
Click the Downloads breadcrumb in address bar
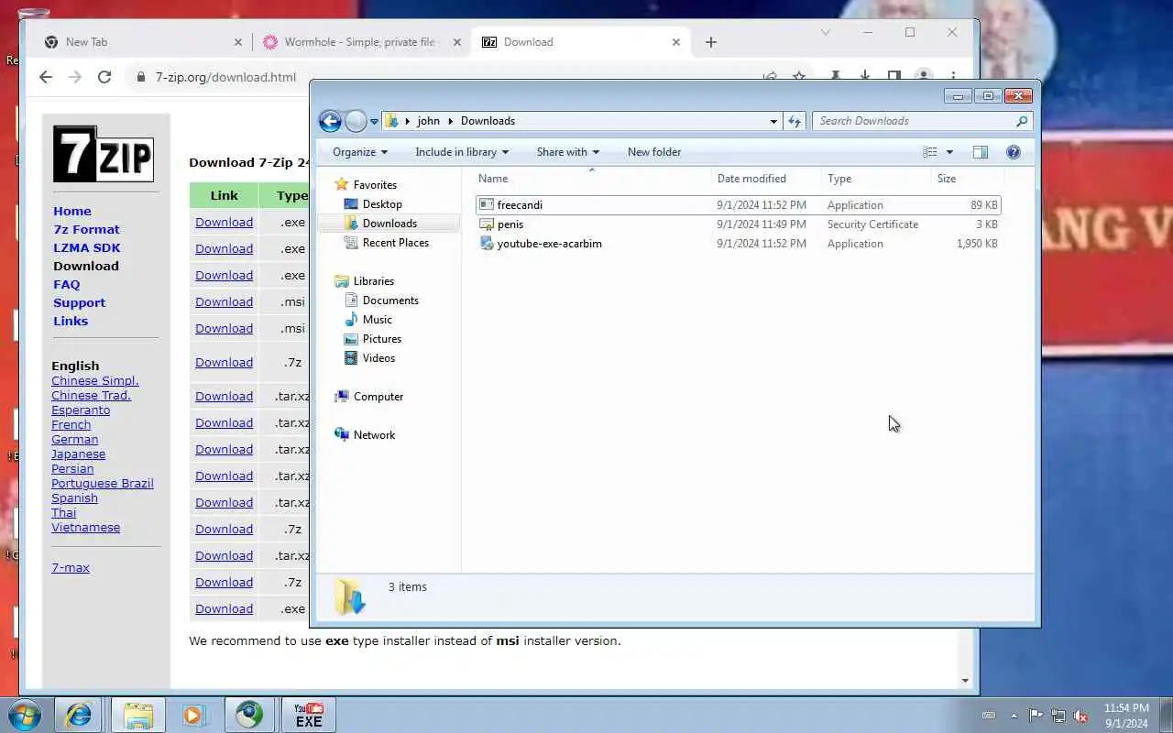pyautogui.click(x=488, y=121)
